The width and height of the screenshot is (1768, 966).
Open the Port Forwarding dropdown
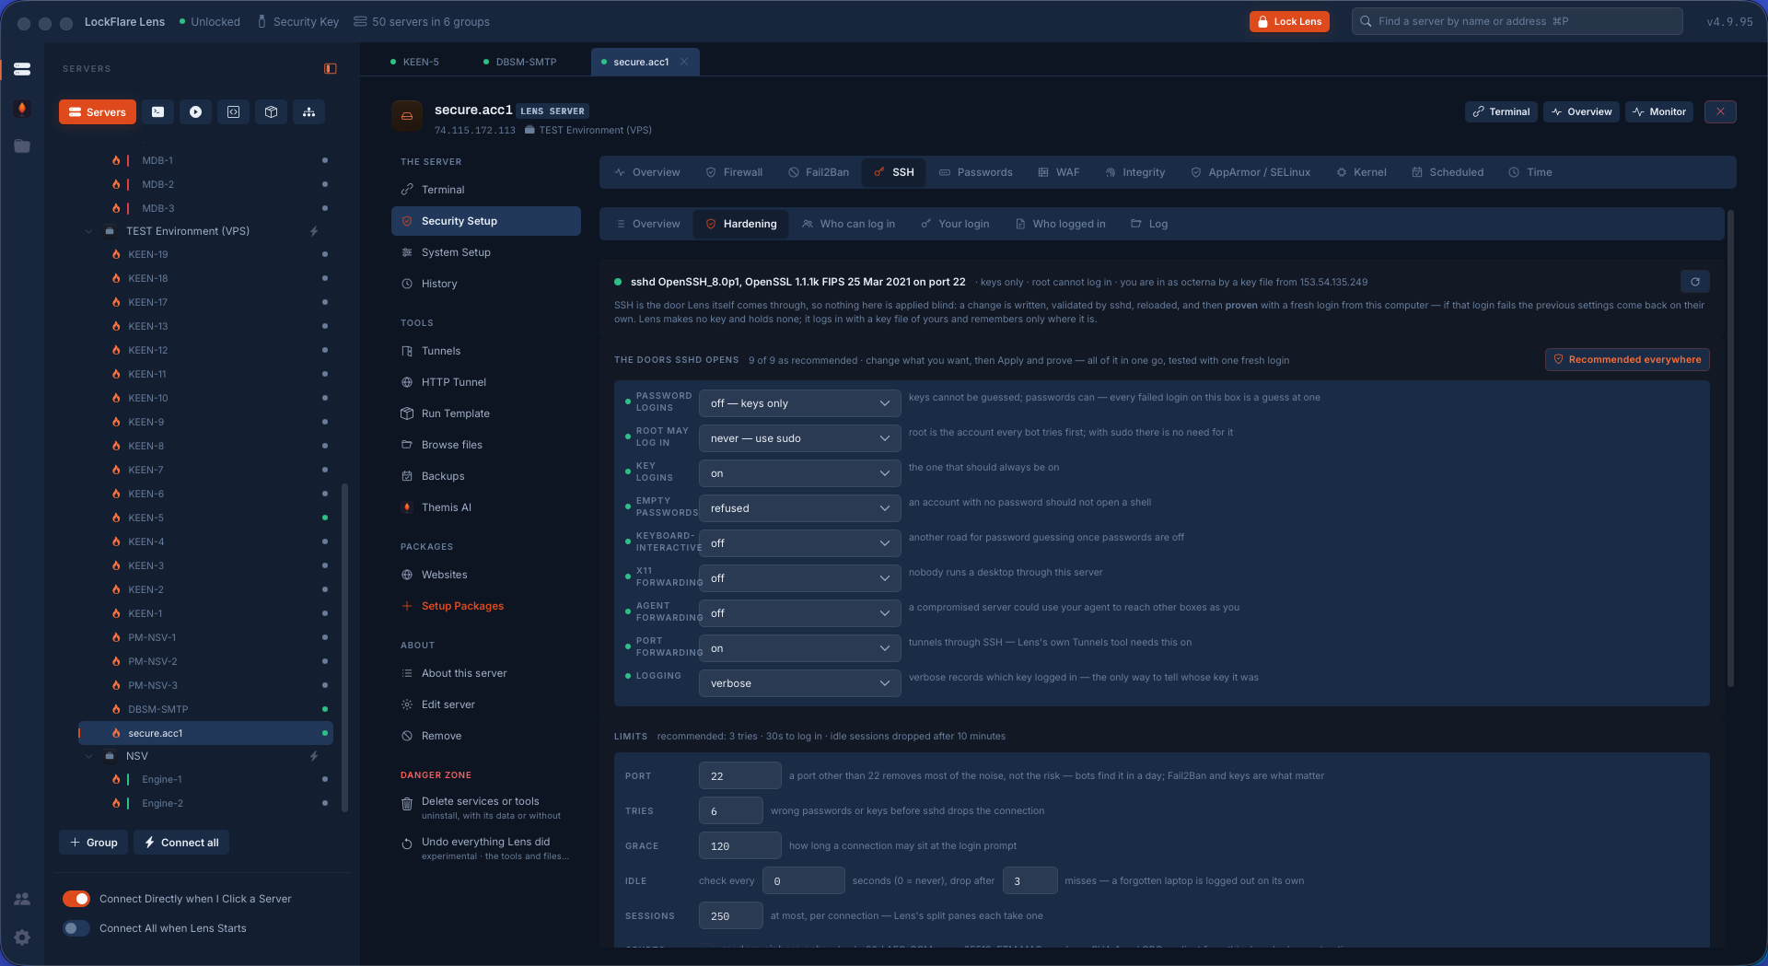coord(799,648)
